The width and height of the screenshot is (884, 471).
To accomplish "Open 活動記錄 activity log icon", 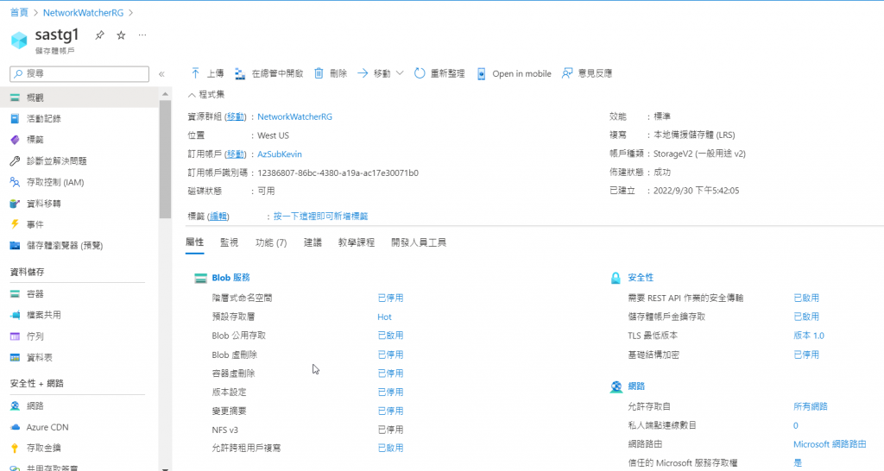I will (16, 119).
